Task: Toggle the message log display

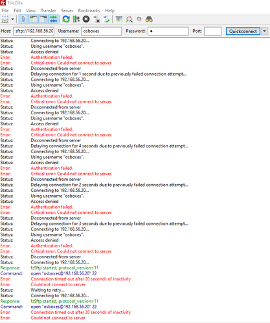Action: tap(23, 19)
